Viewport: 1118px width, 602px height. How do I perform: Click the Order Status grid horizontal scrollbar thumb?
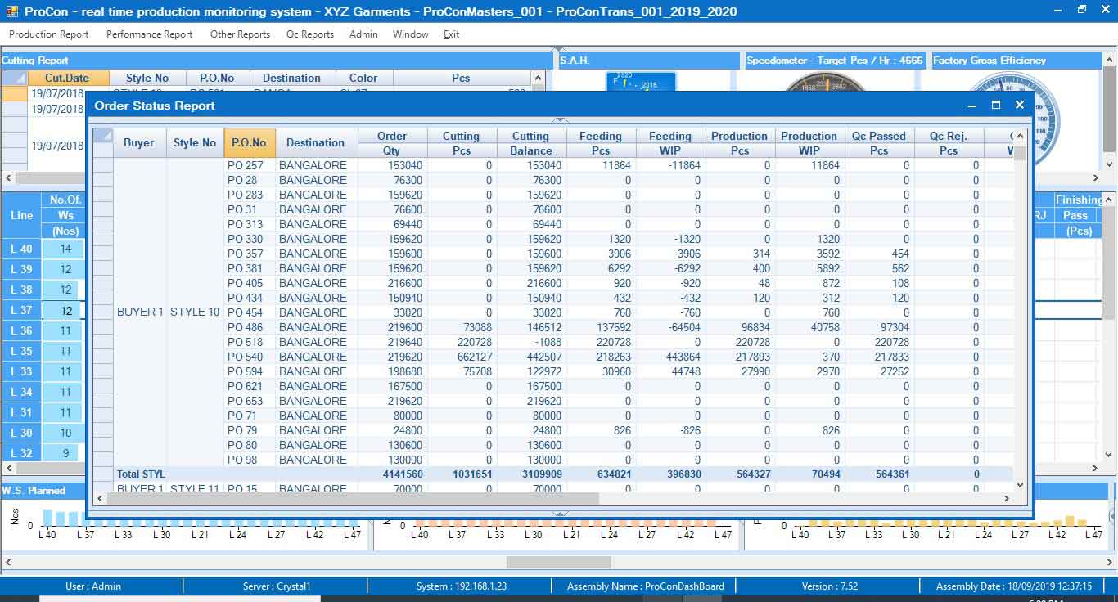pyautogui.click(x=354, y=498)
